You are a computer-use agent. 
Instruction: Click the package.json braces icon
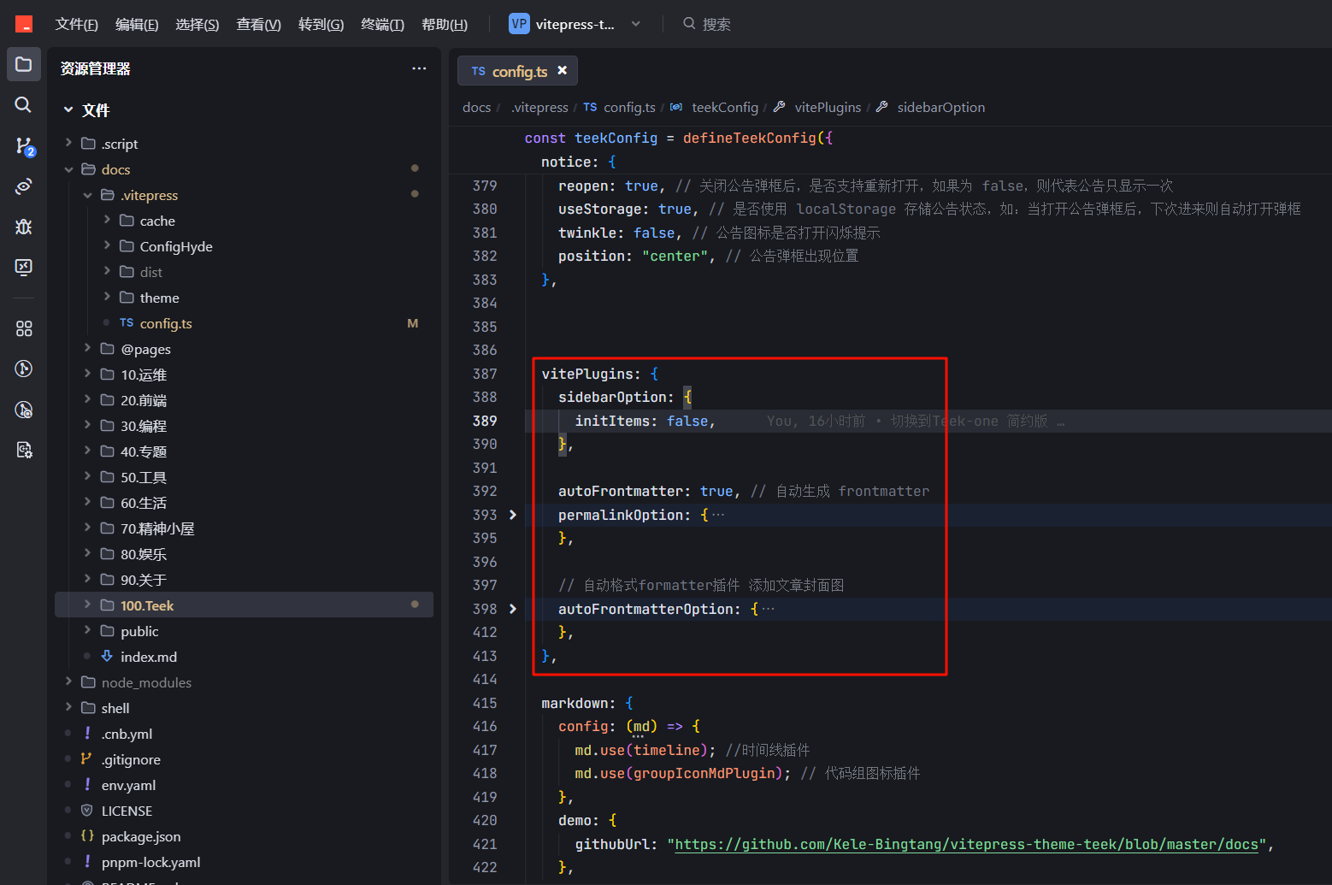(x=86, y=835)
